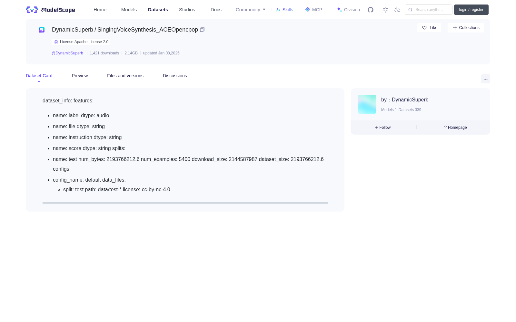The width and height of the screenshot is (516, 322).
Task: Click the updated Jan 08,2025 text
Action: [161, 53]
